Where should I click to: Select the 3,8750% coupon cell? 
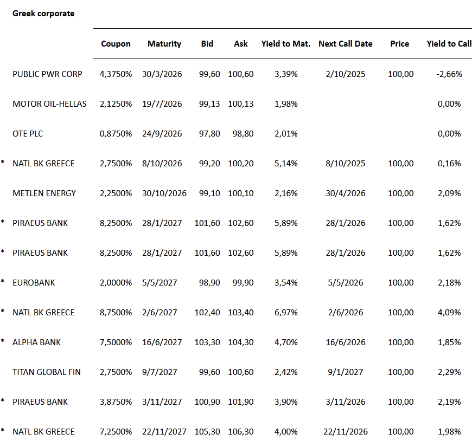click(116, 401)
